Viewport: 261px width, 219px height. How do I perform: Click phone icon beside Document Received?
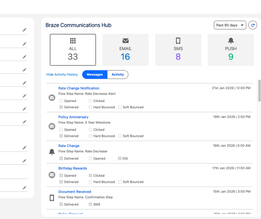(x=52, y=198)
